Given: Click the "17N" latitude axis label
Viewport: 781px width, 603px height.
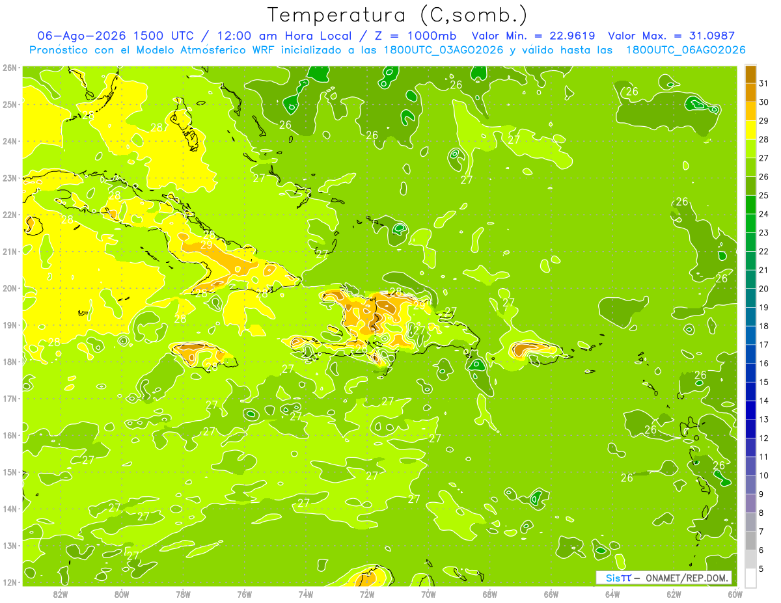Looking at the screenshot, I should click(9, 398).
